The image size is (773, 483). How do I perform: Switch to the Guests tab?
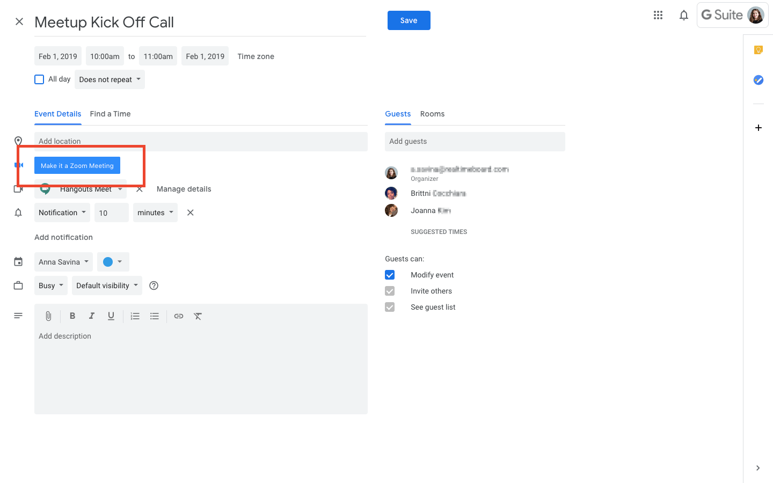click(x=398, y=114)
